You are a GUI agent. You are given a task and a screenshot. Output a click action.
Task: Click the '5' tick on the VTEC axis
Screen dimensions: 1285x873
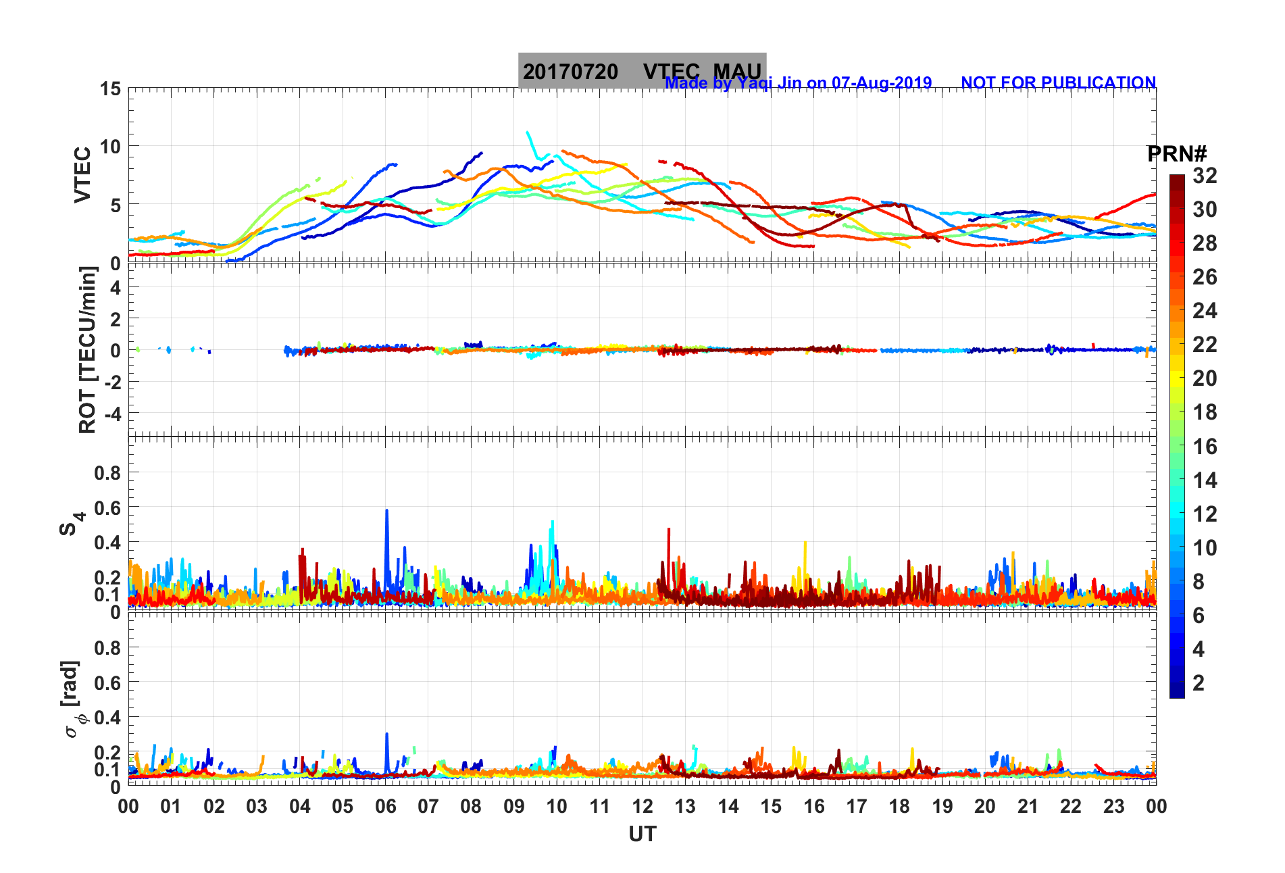coord(116,205)
